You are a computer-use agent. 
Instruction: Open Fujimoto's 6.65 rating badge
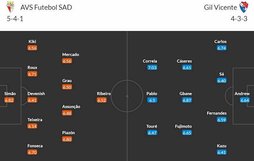click(x=187, y=133)
